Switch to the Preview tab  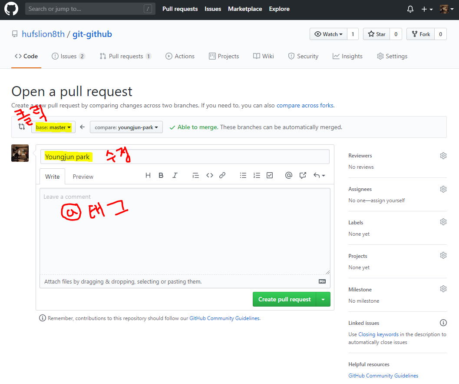[83, 177]
